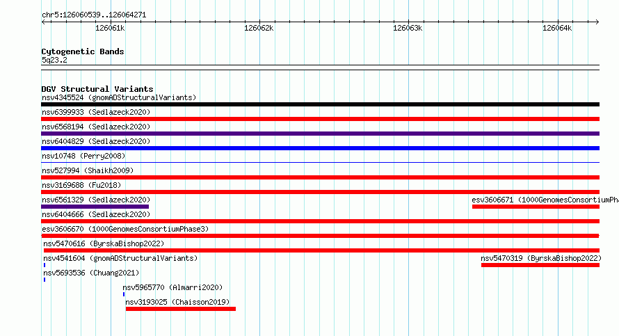Click the 126063k ruler tick label

tap(408, 28)
